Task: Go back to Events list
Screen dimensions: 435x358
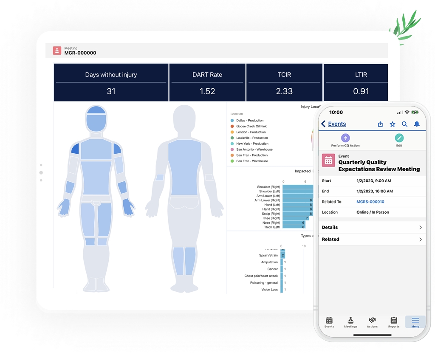Action: (333, 124)
